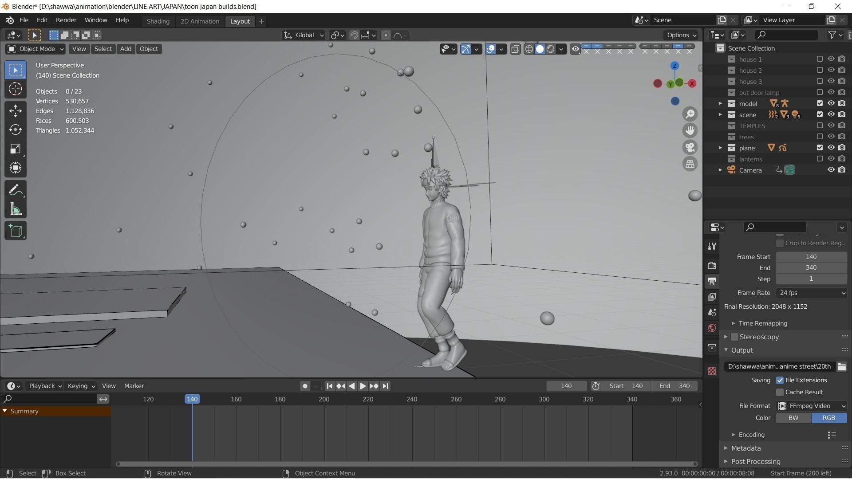Switch to solid viewport shading

pyautogui.click(x=540, y=49)
